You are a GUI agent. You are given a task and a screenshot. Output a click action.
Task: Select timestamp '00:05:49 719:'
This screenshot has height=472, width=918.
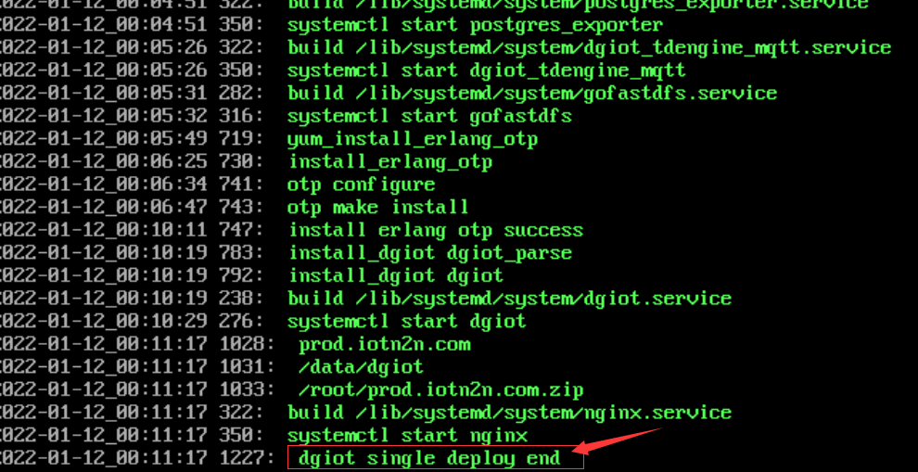pyautogui.click(x=190, y=139)
